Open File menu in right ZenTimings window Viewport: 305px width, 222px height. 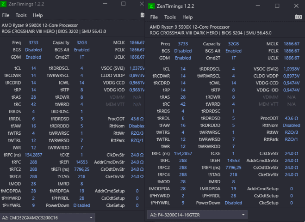[154, 17]
